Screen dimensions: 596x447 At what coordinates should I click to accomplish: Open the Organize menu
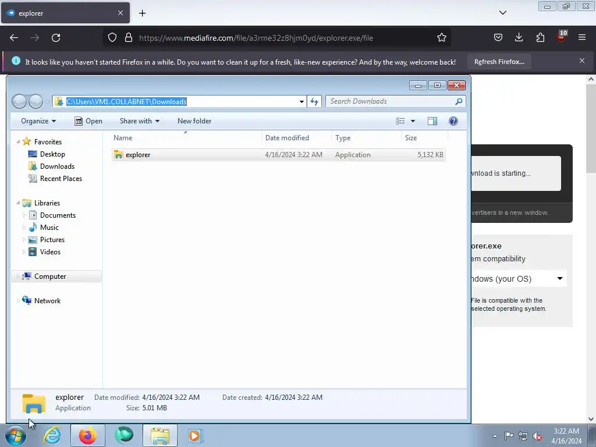(x=38, y=121)
